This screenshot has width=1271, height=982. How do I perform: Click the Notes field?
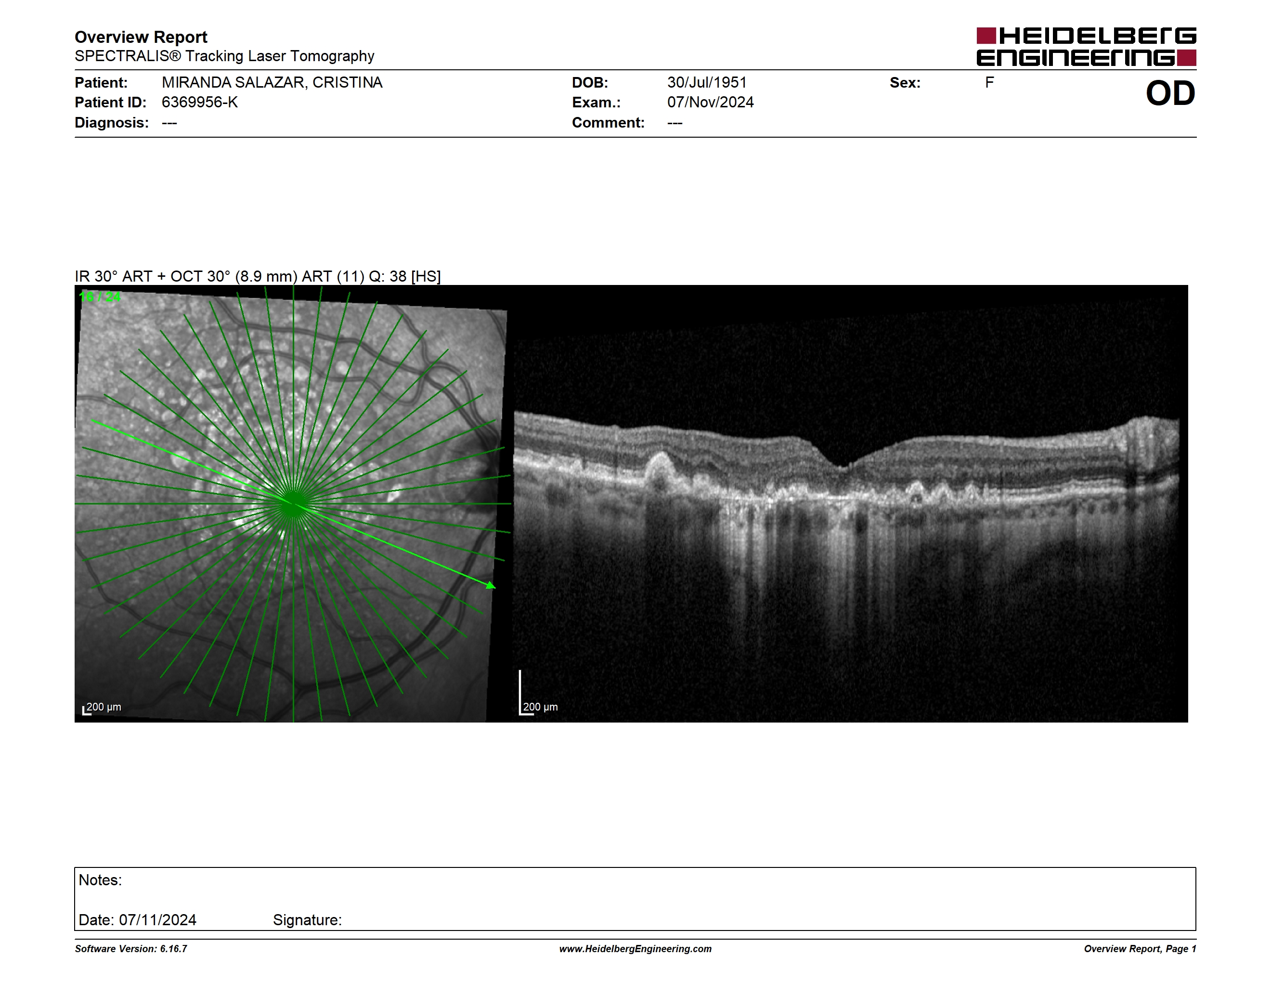tap(635, 899)
